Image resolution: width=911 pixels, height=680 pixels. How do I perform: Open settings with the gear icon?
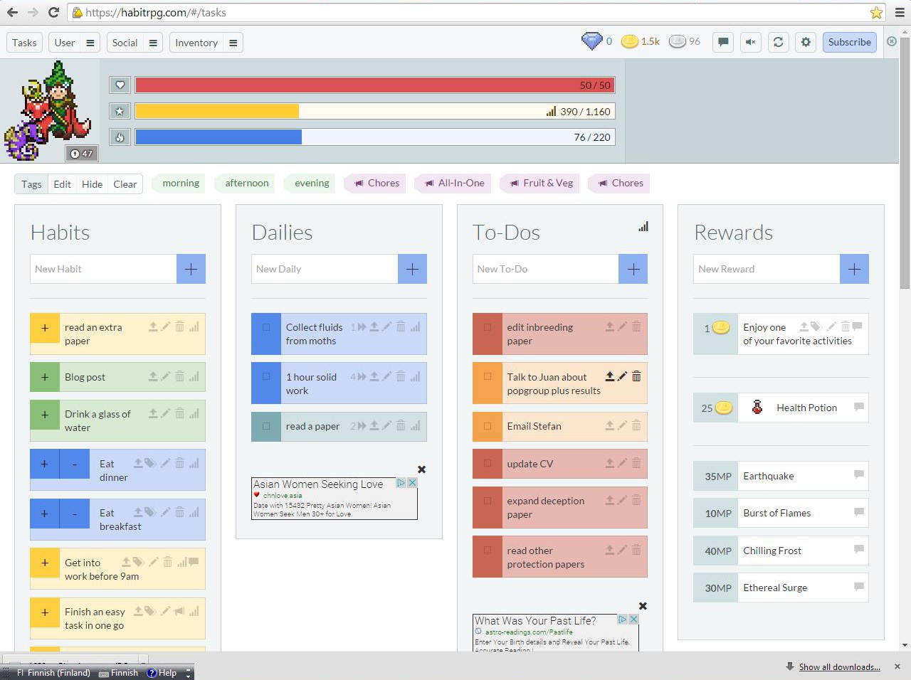click(806, 42)
